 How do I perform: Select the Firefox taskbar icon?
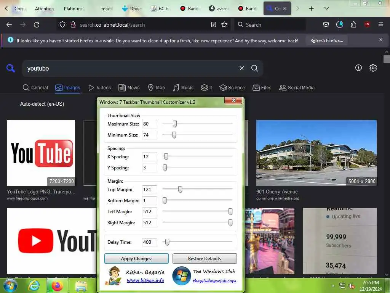tap(57, 286)
